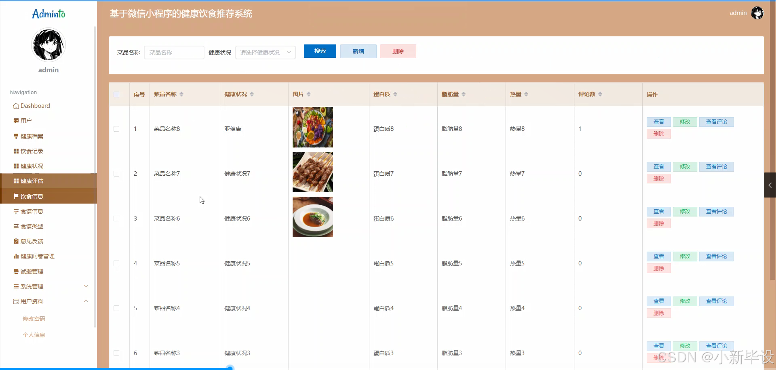
Task: Click the 食谱类型 list icon
Action: pos(16,226)
